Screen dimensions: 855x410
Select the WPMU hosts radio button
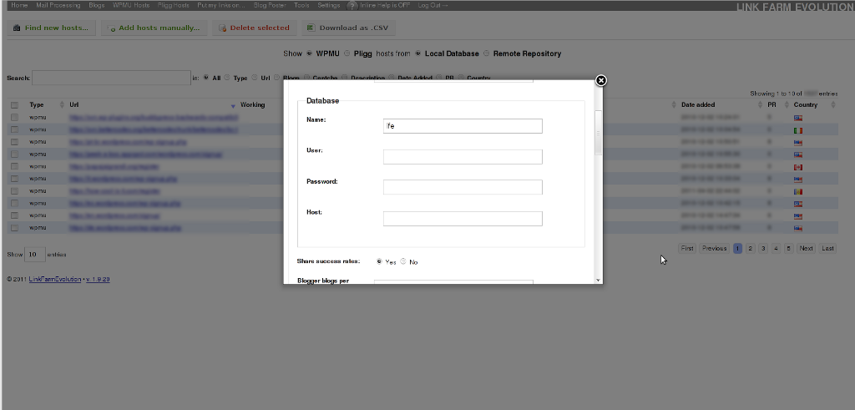309,53
